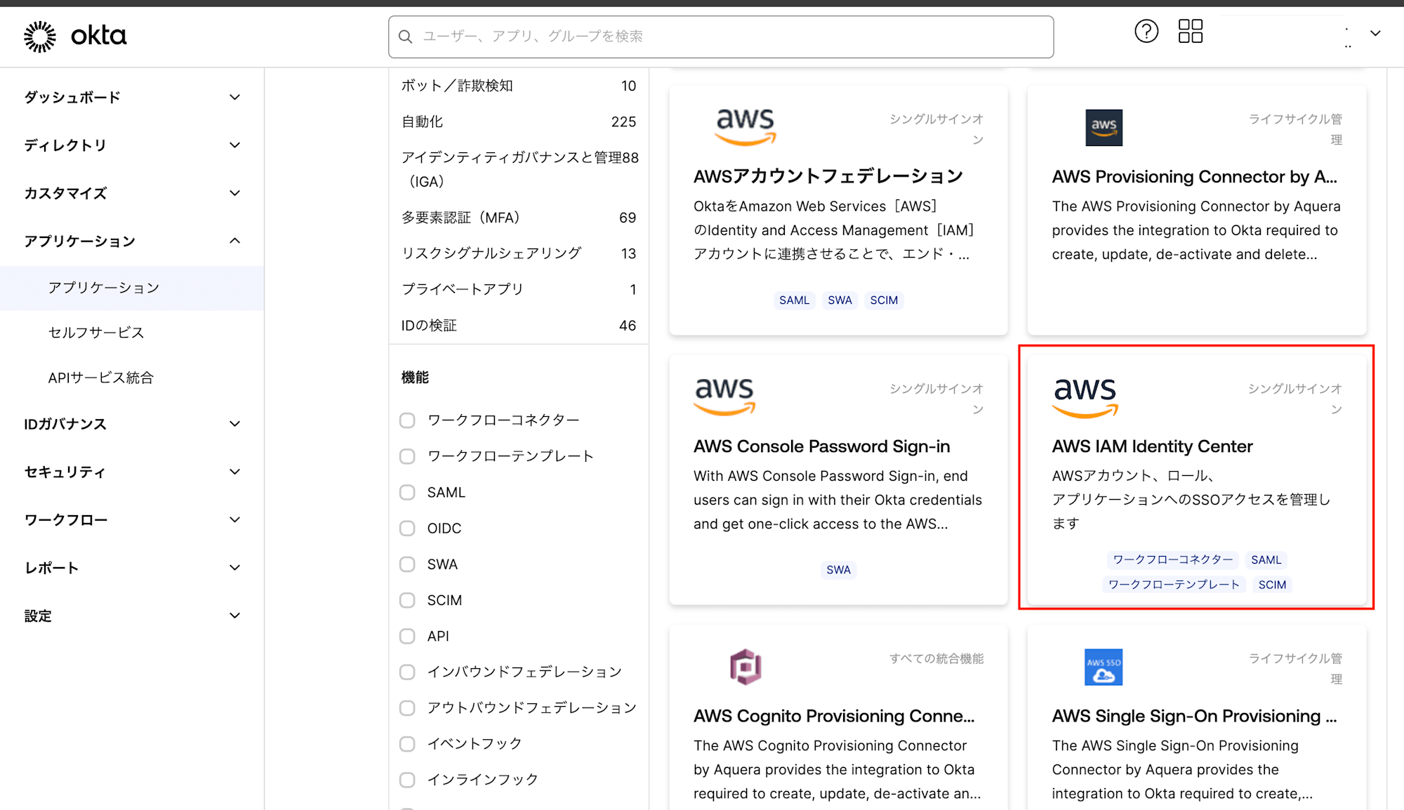
Task: Click AWS logo on AWSアカウントフェデレーション card
Action: click(745, 127)
